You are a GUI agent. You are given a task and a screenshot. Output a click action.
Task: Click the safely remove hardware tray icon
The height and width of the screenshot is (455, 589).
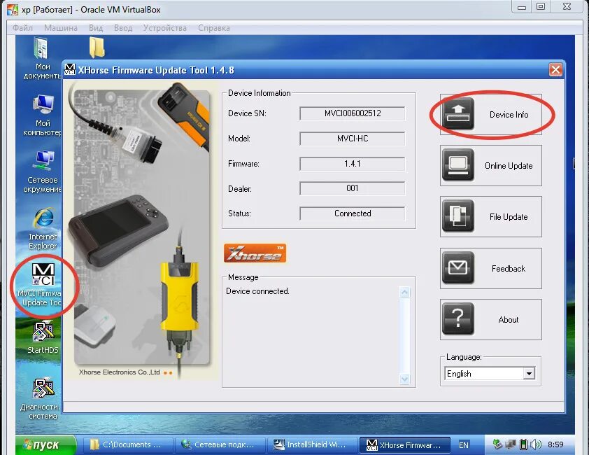click(497, 444)
